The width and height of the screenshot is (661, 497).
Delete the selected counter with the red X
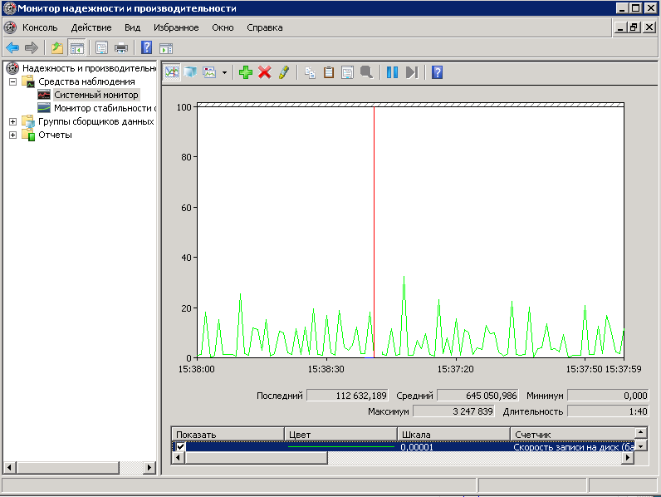pos(265,72)
